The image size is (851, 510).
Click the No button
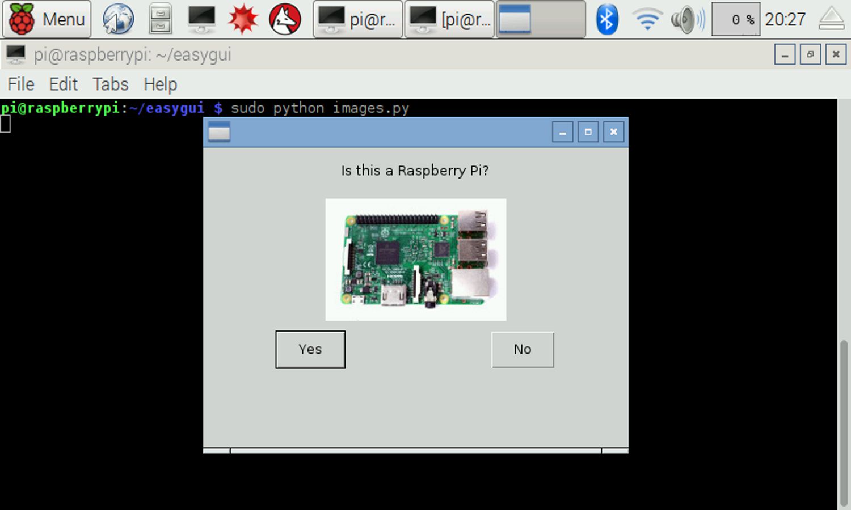(x=523, y=350)
